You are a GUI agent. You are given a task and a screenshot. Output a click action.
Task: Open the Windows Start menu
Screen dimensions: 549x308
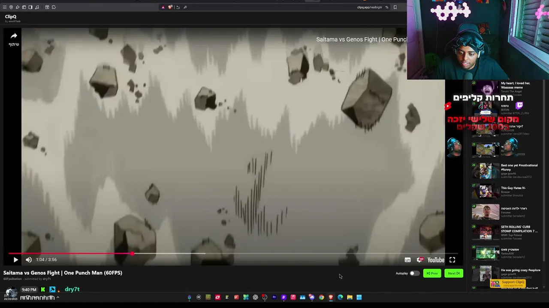tap(359, 297)
